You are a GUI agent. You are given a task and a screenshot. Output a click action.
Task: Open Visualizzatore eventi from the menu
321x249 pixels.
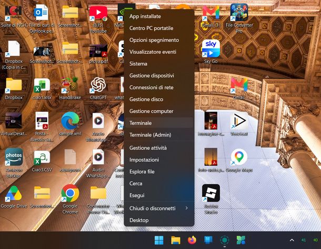pos(159,52)
